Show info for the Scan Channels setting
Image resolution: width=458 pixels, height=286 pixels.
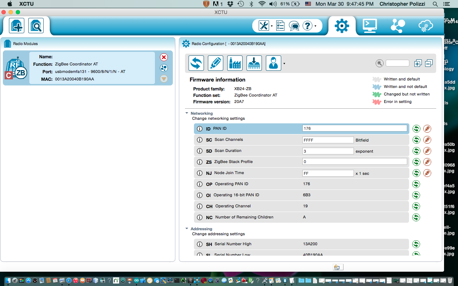(200, 140)
